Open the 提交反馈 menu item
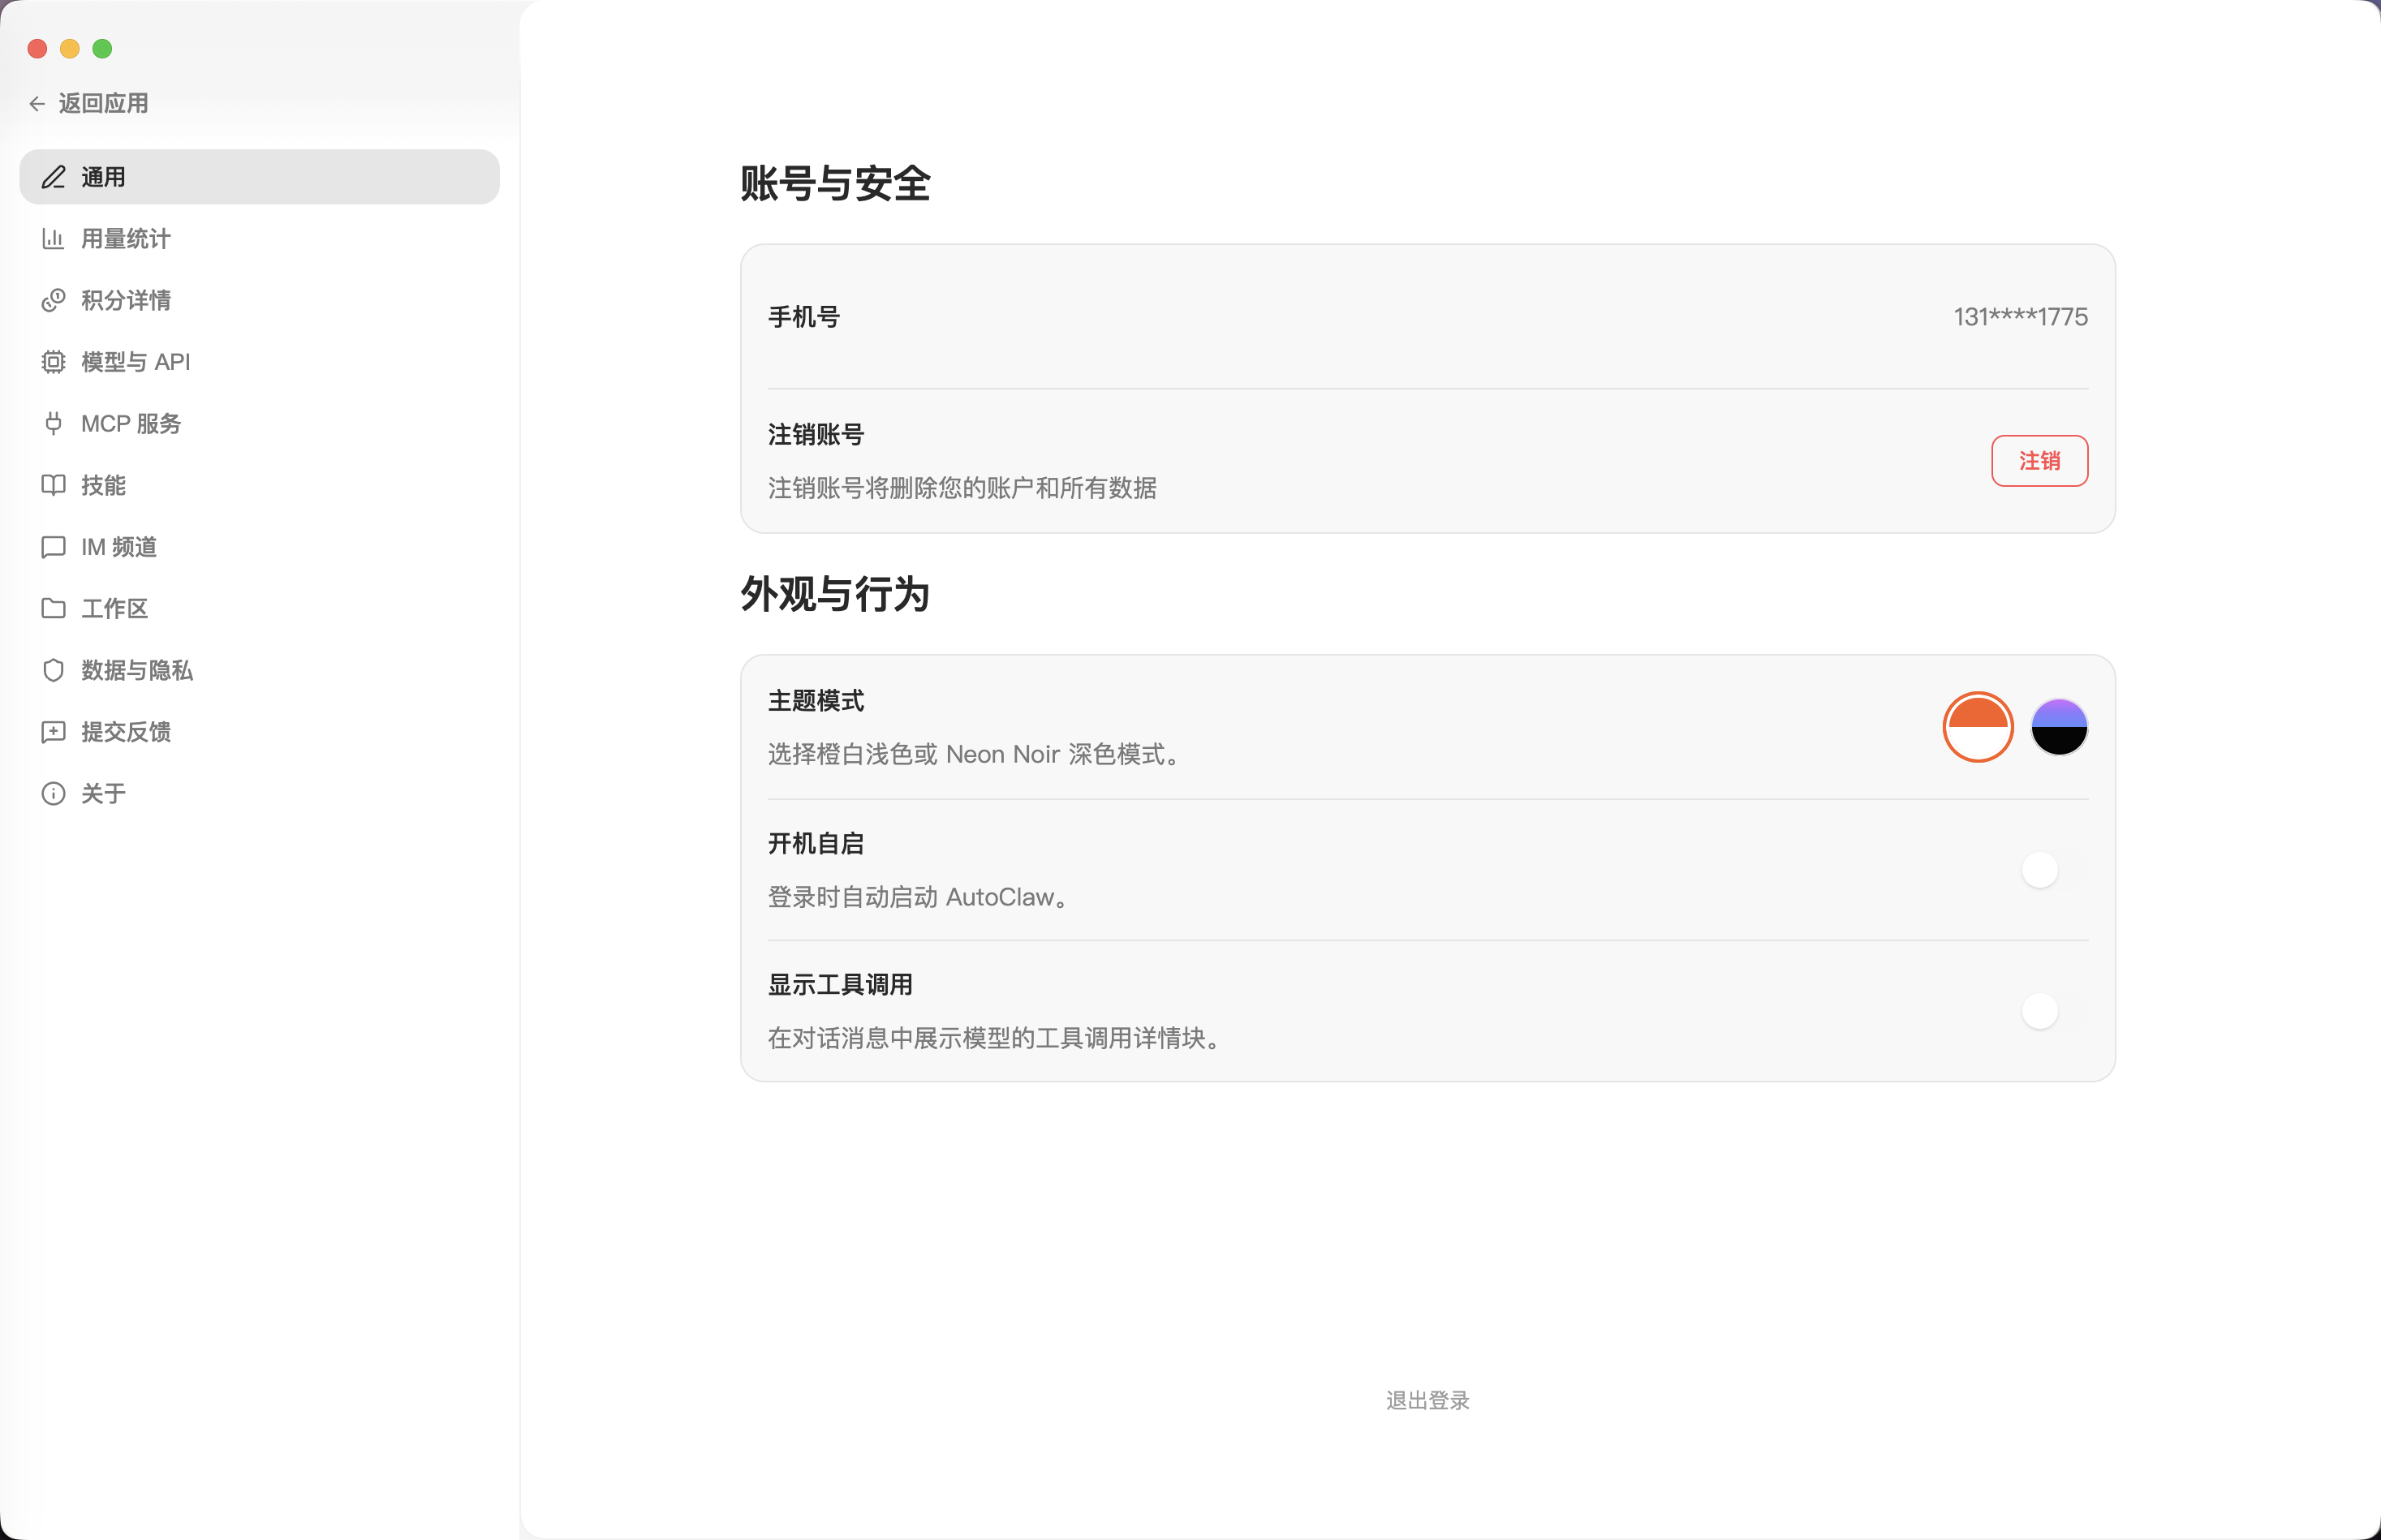Viewport: 2381px width, 1540px height. pyautogui.click(x=125, y=732)
